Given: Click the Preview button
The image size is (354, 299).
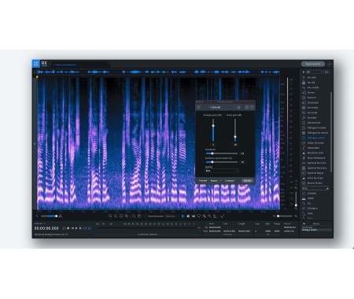Looking at the screenshot, I should pyautogui.click(x=203, y=181).
